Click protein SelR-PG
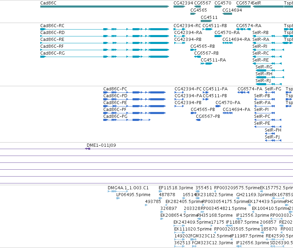293x248 pixels. (x=270, y=92)
